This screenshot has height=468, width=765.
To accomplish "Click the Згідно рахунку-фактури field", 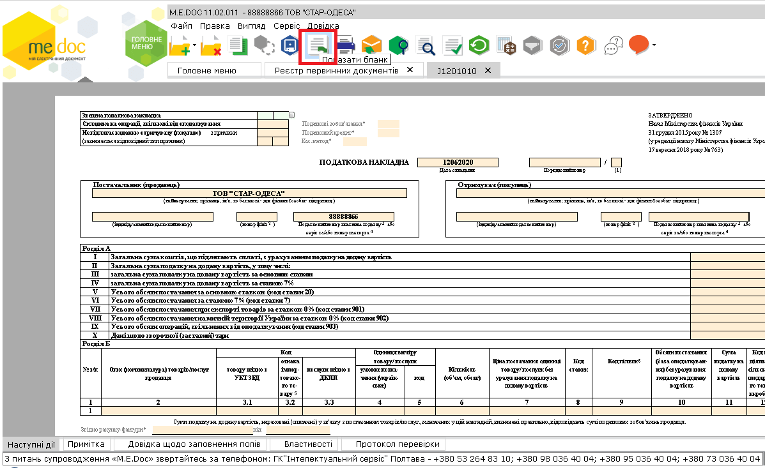I will (x=203, y=430).
